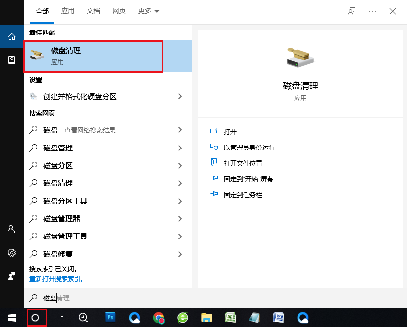Viewport: 407px width, 327px height.
Task: Switch to the 应用 tab
Action: point(68,11)
